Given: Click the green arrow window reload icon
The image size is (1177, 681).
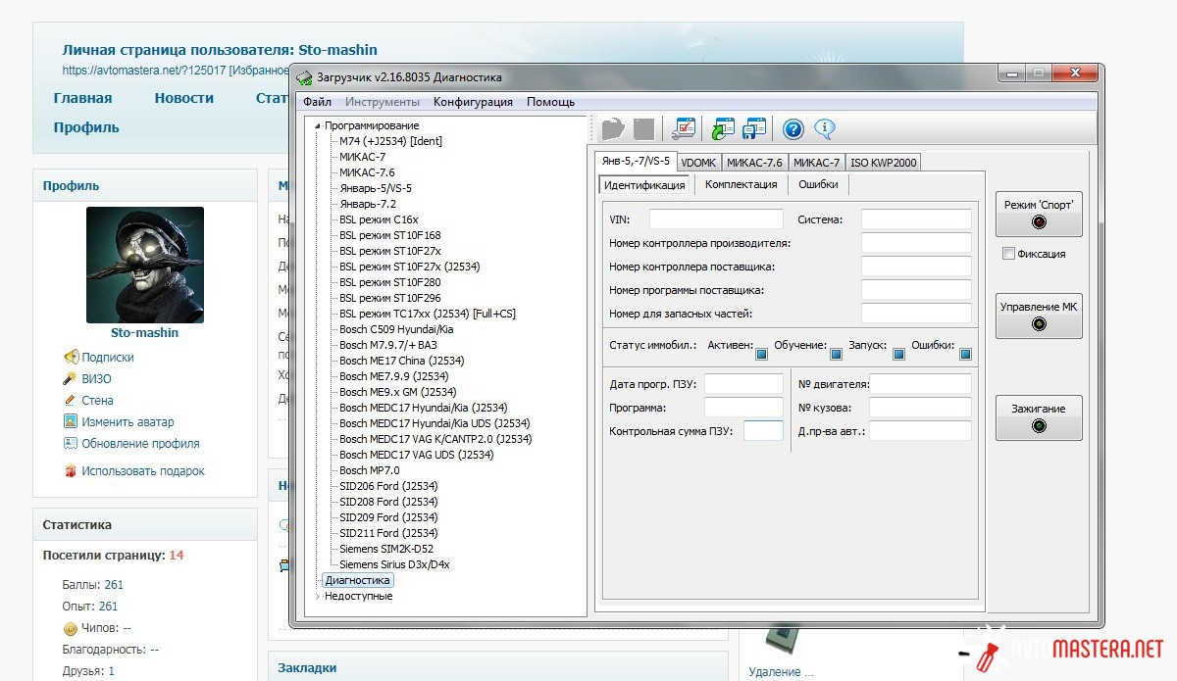Looking at the screenshot, I should click(723, 128).
